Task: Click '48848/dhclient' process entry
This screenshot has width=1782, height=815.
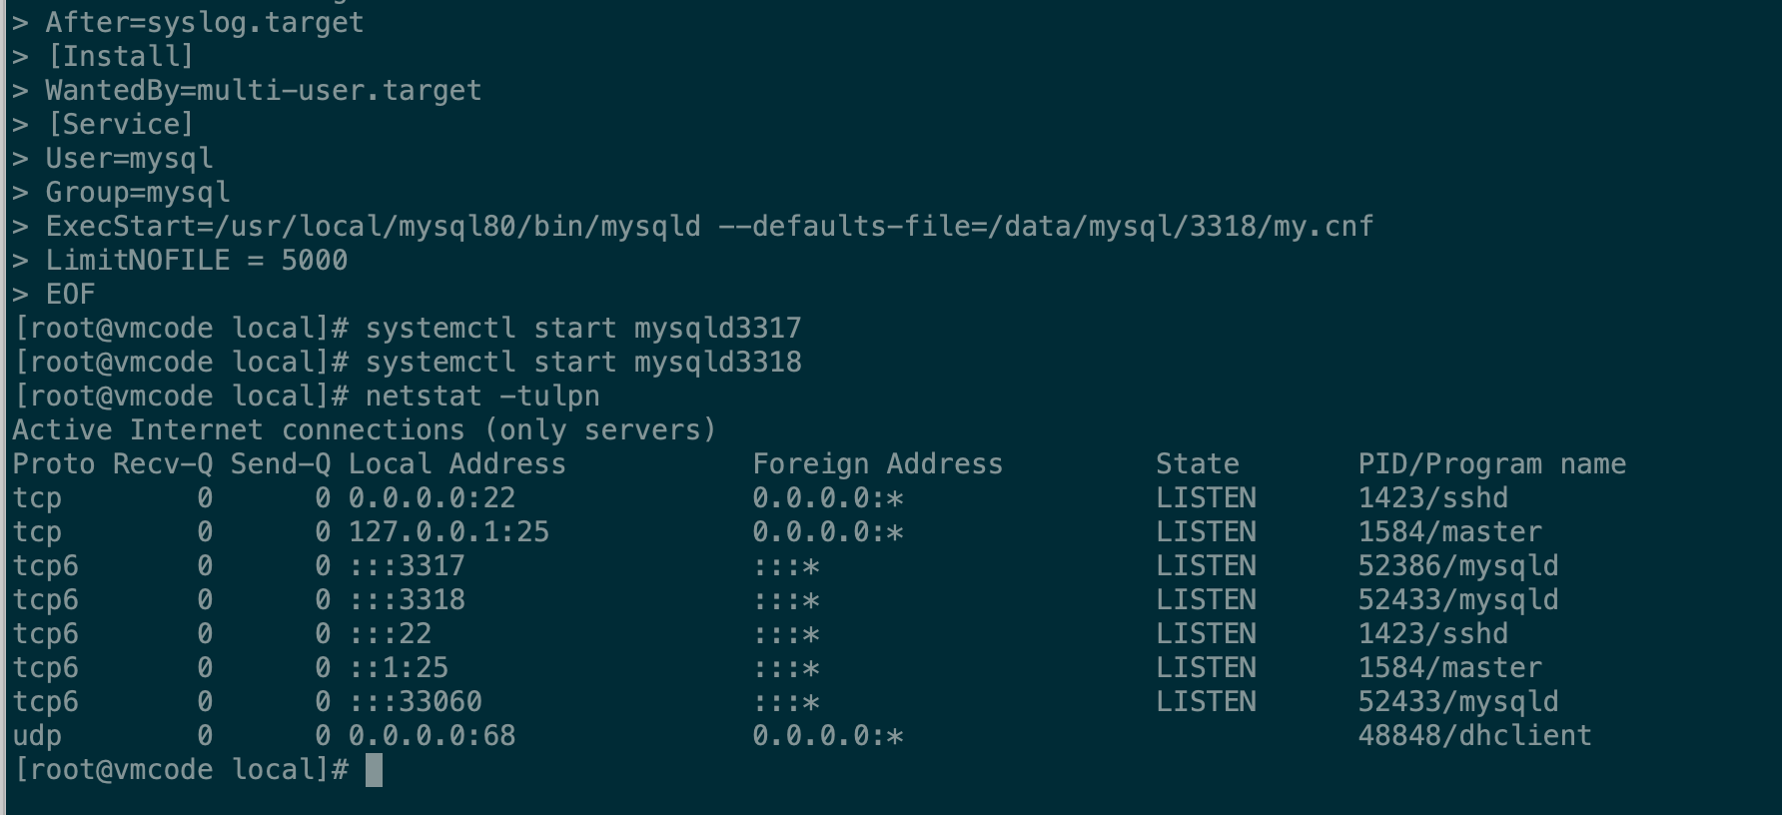Action: click(x=1474, y=736)
